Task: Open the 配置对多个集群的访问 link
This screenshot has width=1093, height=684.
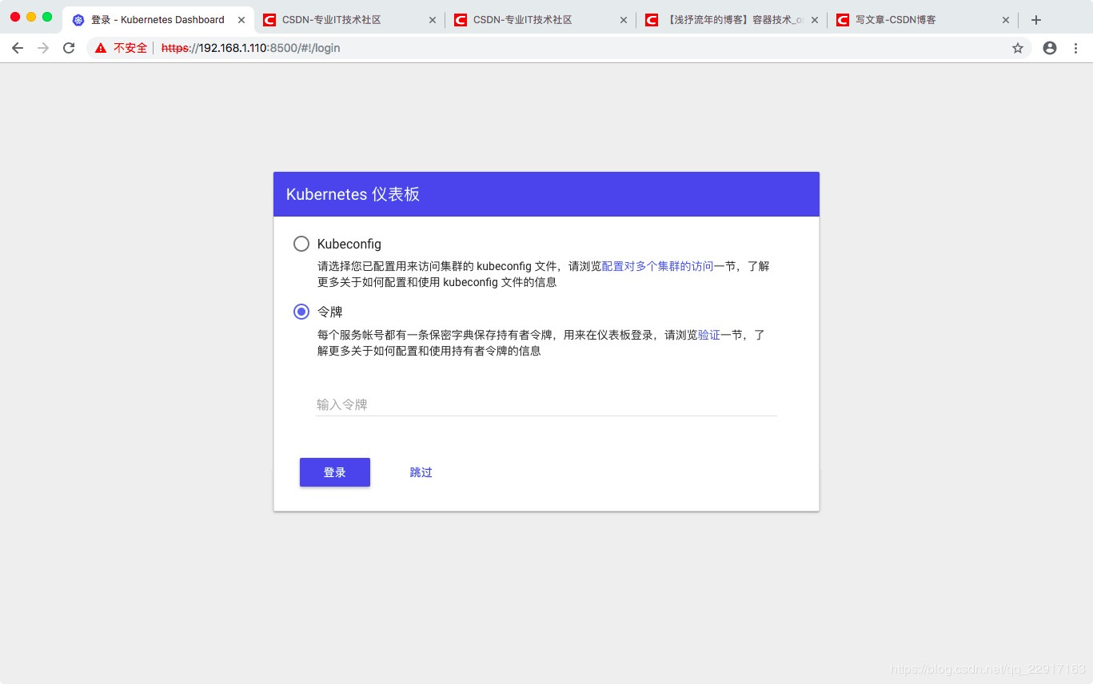Action: point(657,266)
